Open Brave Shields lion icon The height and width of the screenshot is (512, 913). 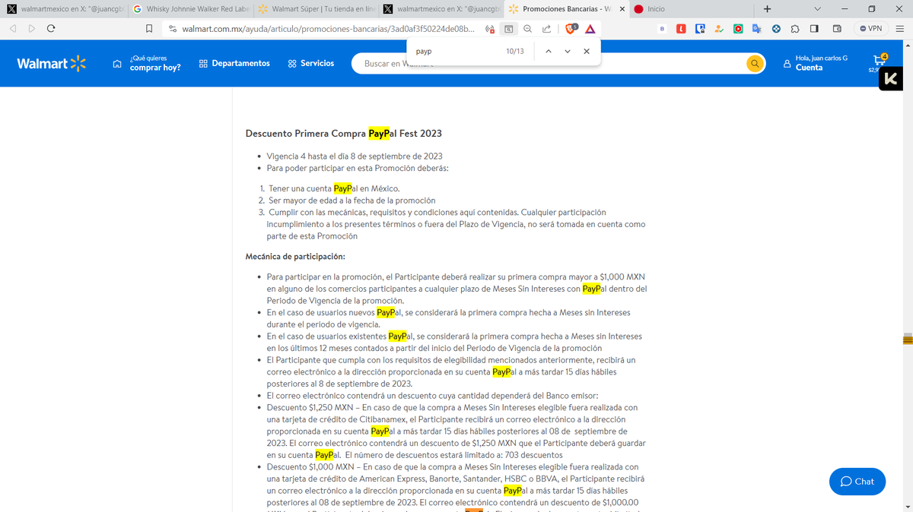coord(571,29)
